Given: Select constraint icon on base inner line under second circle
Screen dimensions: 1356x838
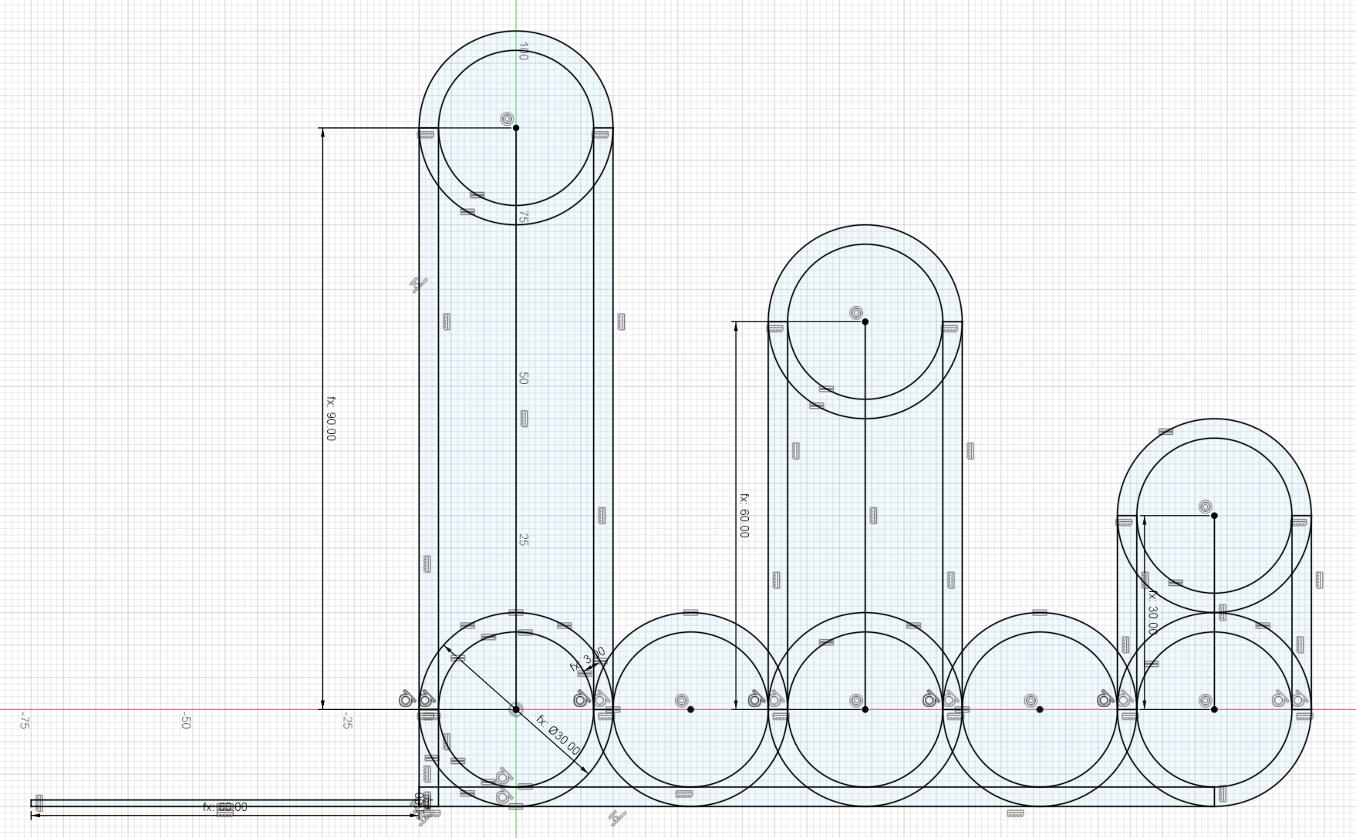Looking at the screenshot, I should [x=683, y=794].
